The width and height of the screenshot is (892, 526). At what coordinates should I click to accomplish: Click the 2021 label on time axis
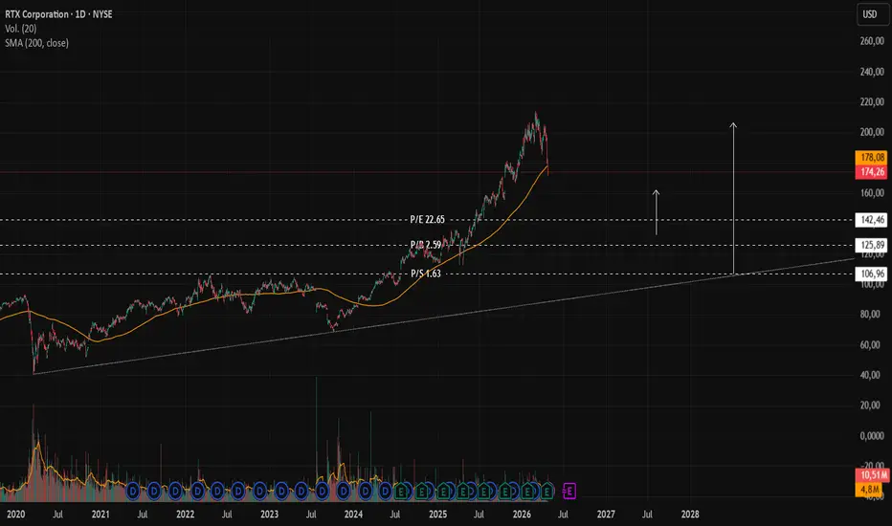point(100,515)
